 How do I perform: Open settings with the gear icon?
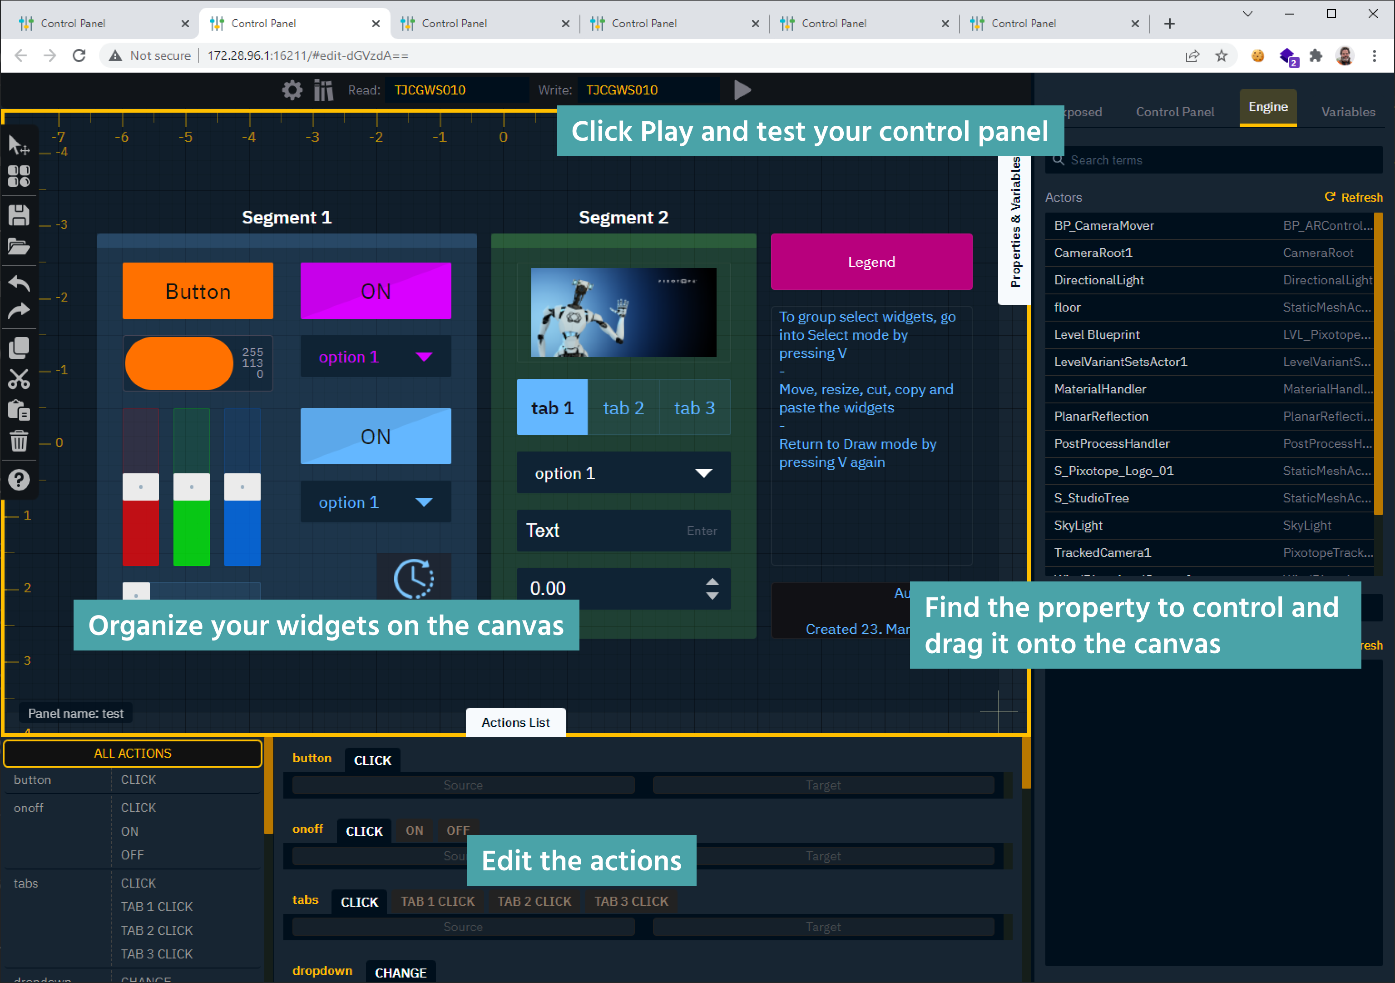click(x=292, y=89)
